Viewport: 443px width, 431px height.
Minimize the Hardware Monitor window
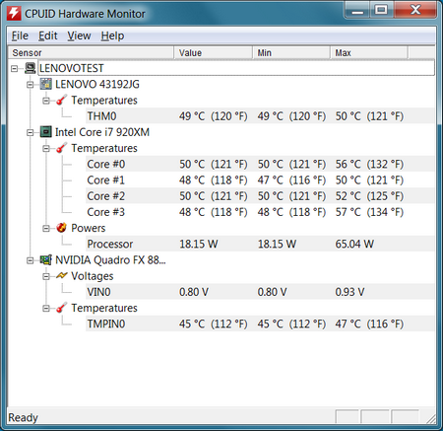click(x=357, y=10)
